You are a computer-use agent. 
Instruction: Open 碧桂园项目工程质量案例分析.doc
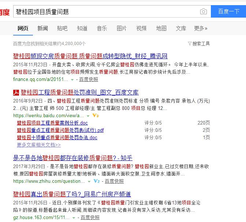point(52,123)
